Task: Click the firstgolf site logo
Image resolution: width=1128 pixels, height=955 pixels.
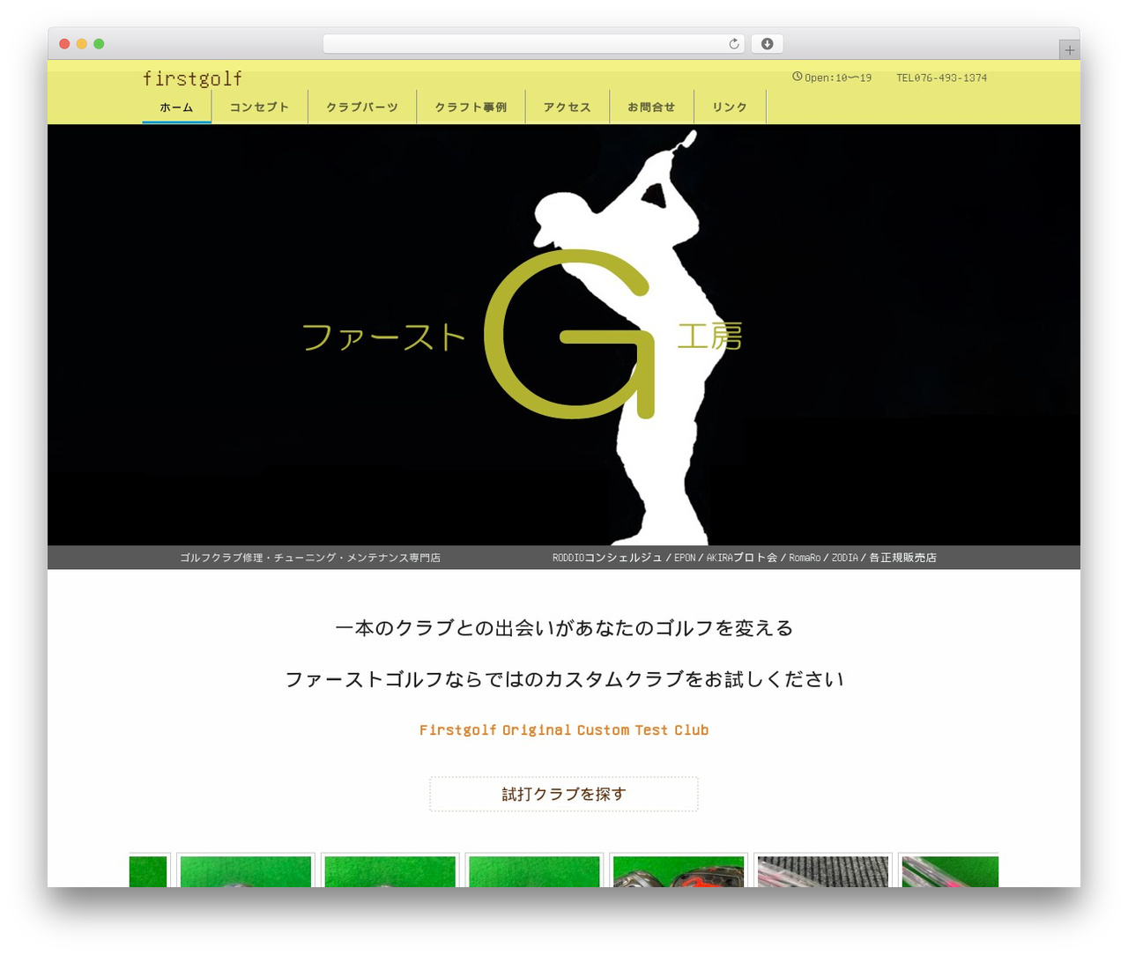Action: (x=193, y=78)
